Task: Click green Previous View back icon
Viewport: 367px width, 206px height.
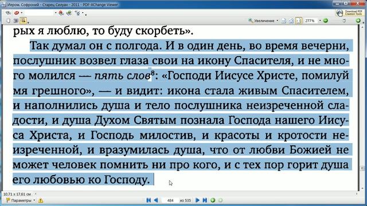Action: pos(213,200)
